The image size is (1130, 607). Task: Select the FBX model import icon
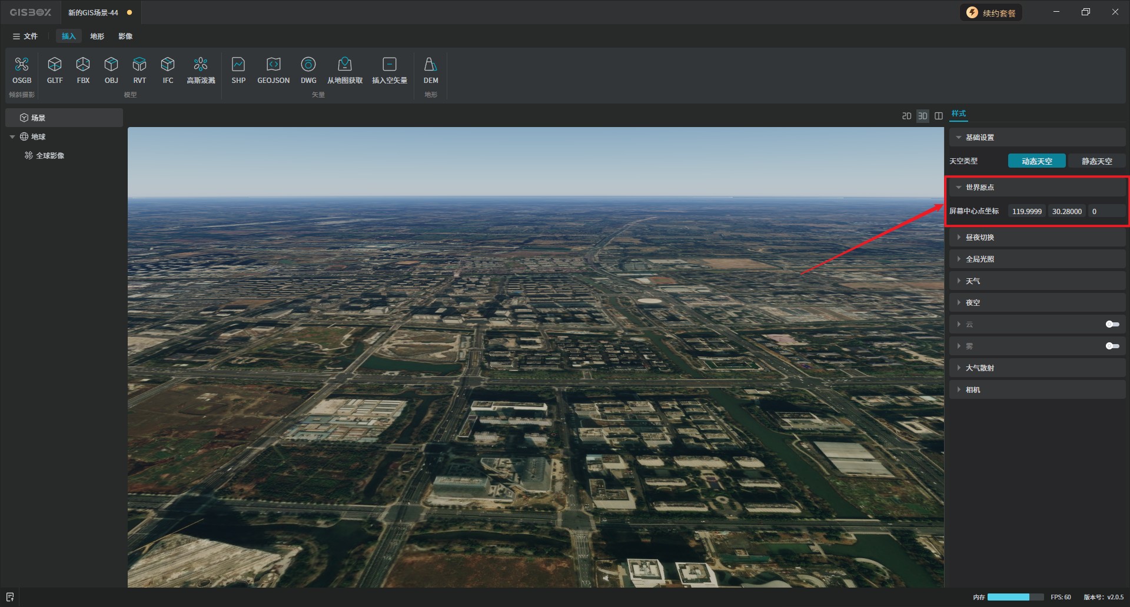pyautogui.click(x=83, y=70)
